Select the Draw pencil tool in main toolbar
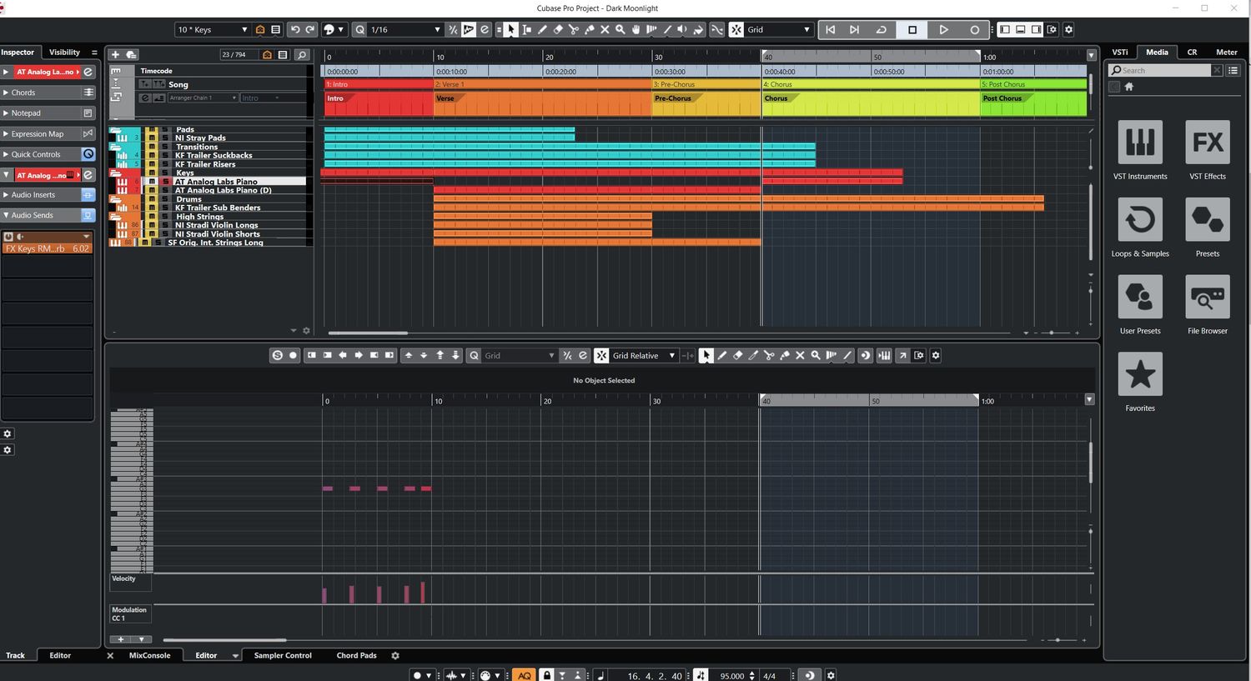This screenshot has width=1251, height=681. click(x=542, y=29)
